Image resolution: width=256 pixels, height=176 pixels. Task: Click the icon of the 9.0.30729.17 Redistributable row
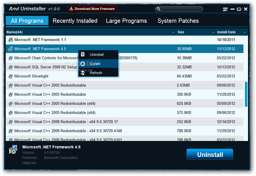[11, 122]
